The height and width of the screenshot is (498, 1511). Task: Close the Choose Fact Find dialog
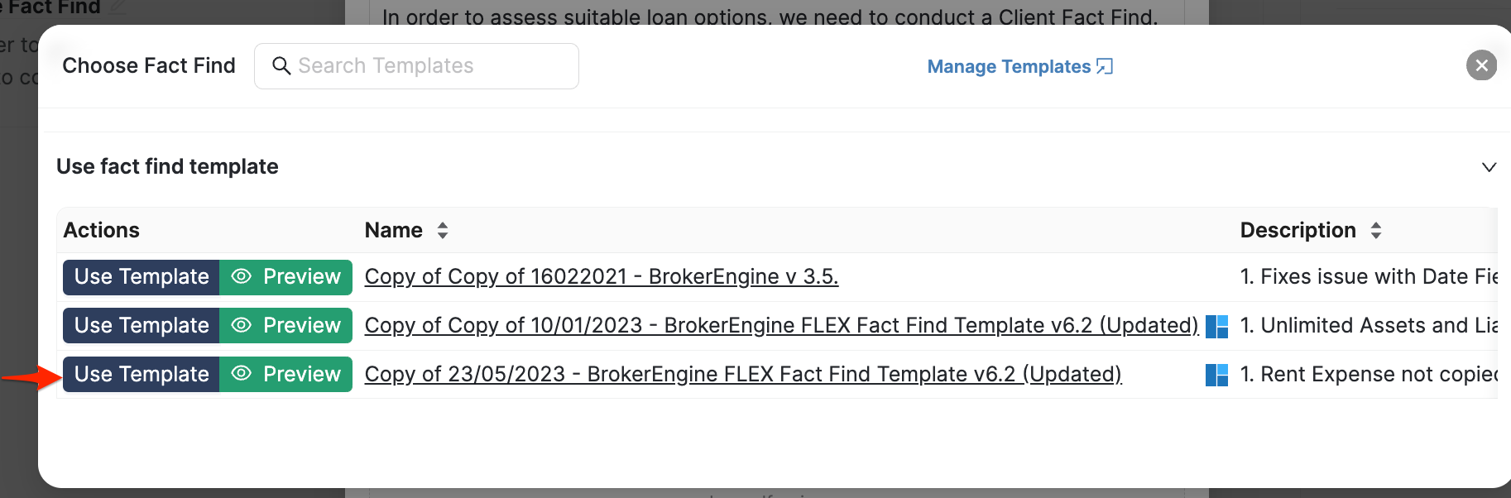click(x=1481, y=65)
